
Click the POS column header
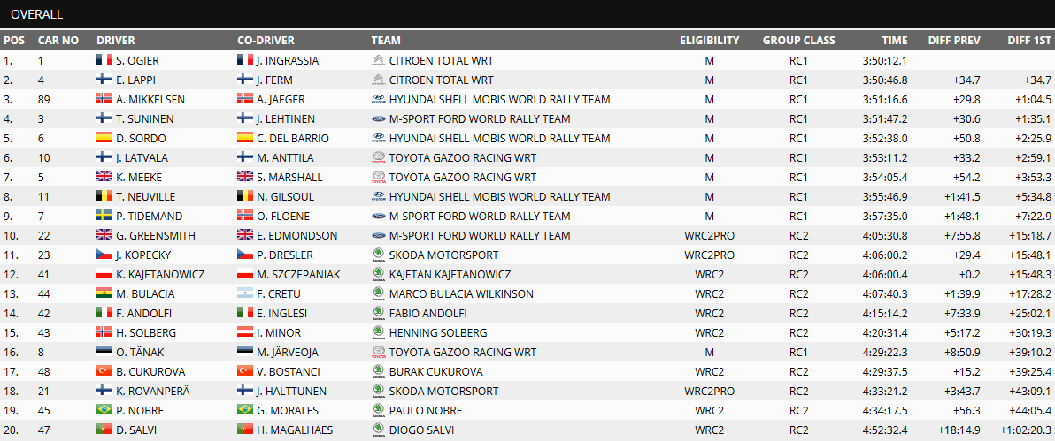tap(14, 41)
